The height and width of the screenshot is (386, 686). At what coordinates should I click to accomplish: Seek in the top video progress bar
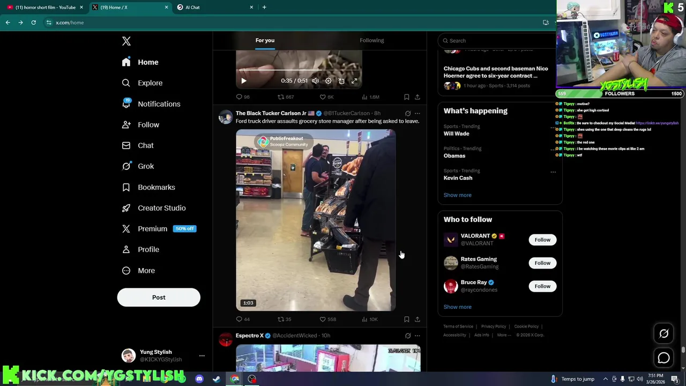299,70
